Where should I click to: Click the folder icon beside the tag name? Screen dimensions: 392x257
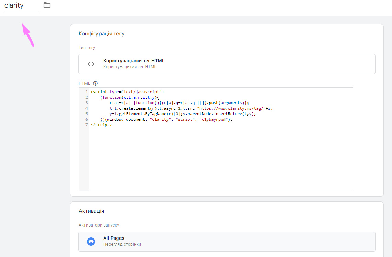coord(47,5)
